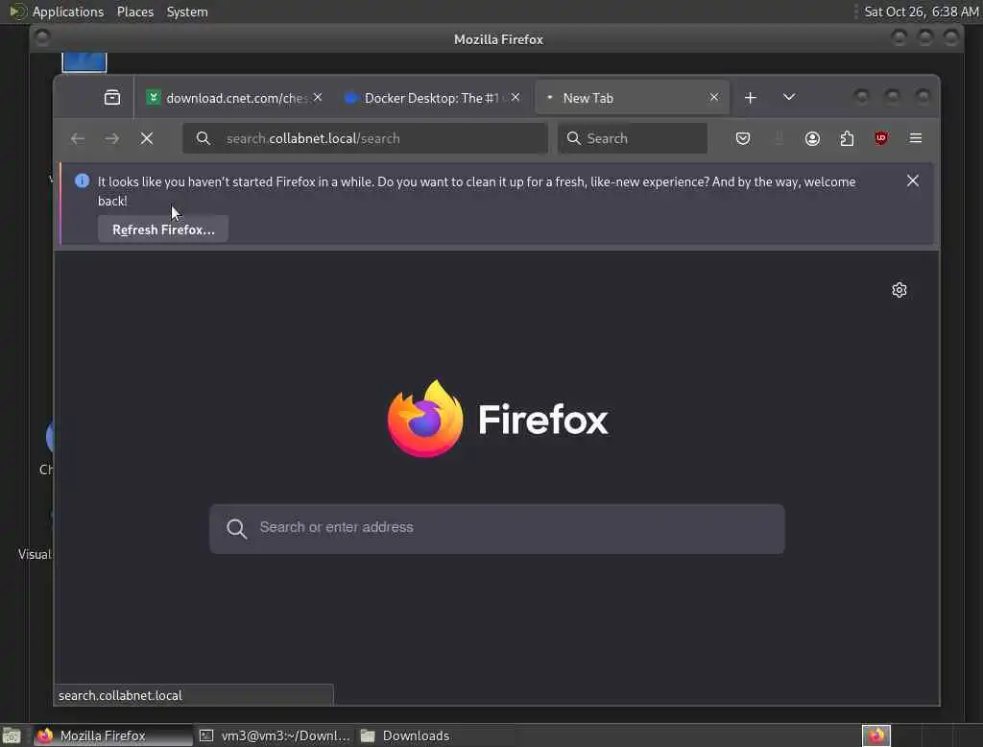
Task: Click the info icon in notification bar
Action: 83,181
